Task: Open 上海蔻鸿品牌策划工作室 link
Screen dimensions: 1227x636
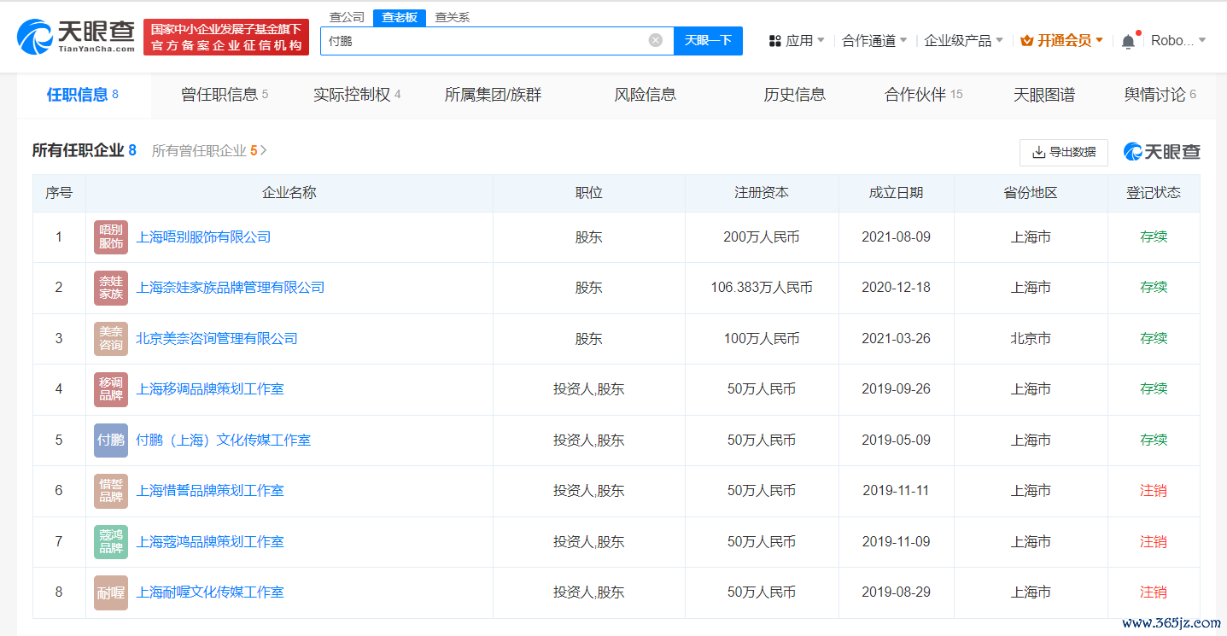Action: click(x=210, y=541)
